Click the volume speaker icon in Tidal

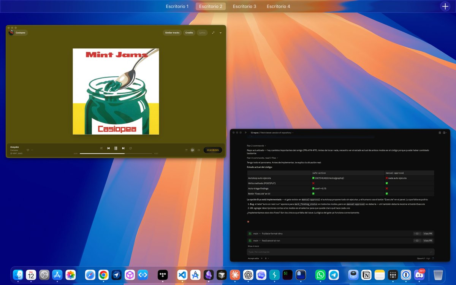198,150
